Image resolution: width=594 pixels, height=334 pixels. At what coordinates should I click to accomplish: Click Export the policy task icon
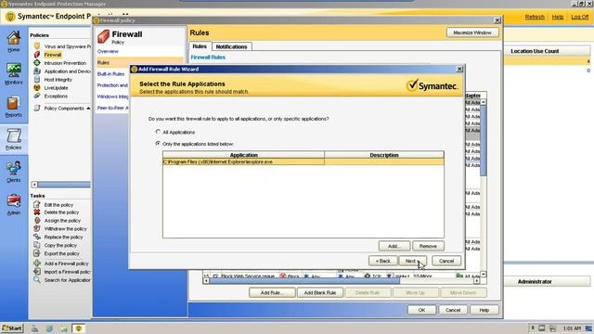pyautogui.click(x=37, y=253)
